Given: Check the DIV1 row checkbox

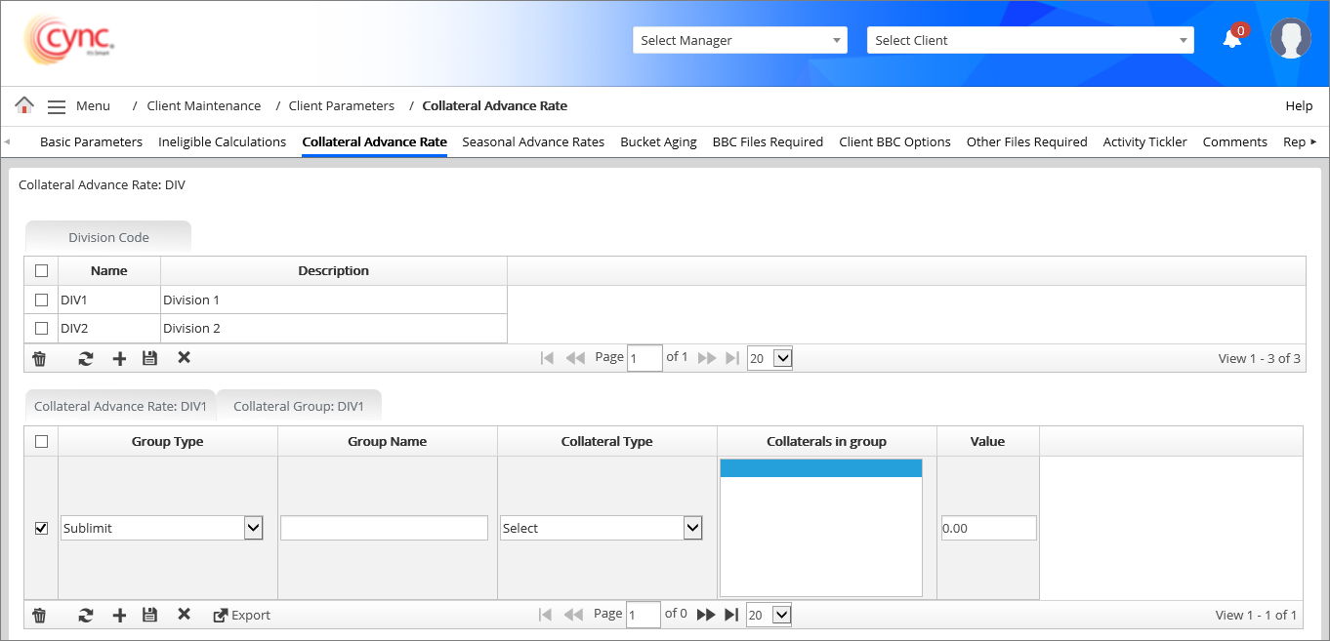Looking at the screenshot, I should (41, 300).
